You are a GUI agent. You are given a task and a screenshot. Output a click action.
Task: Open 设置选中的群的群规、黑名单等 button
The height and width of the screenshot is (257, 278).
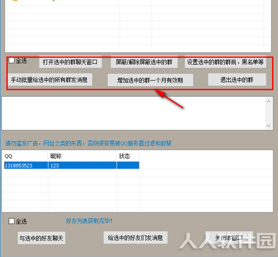pyautogui.click(x=226, y=62)
